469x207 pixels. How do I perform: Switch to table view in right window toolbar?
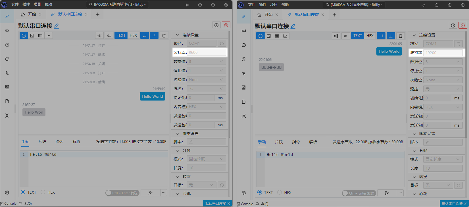point(277,36)
